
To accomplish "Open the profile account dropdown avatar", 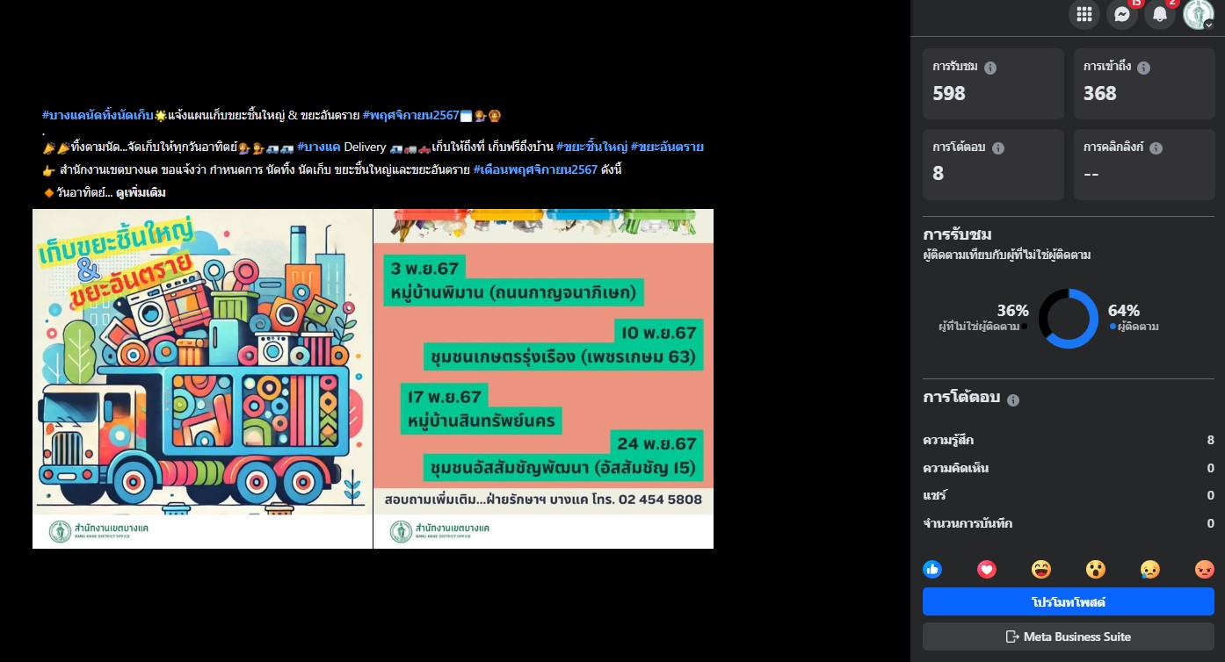I will click(1198, 14).
